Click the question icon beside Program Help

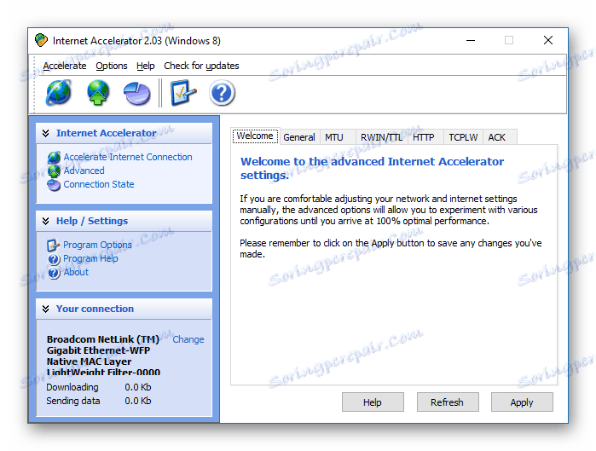[x=54, y=259]
